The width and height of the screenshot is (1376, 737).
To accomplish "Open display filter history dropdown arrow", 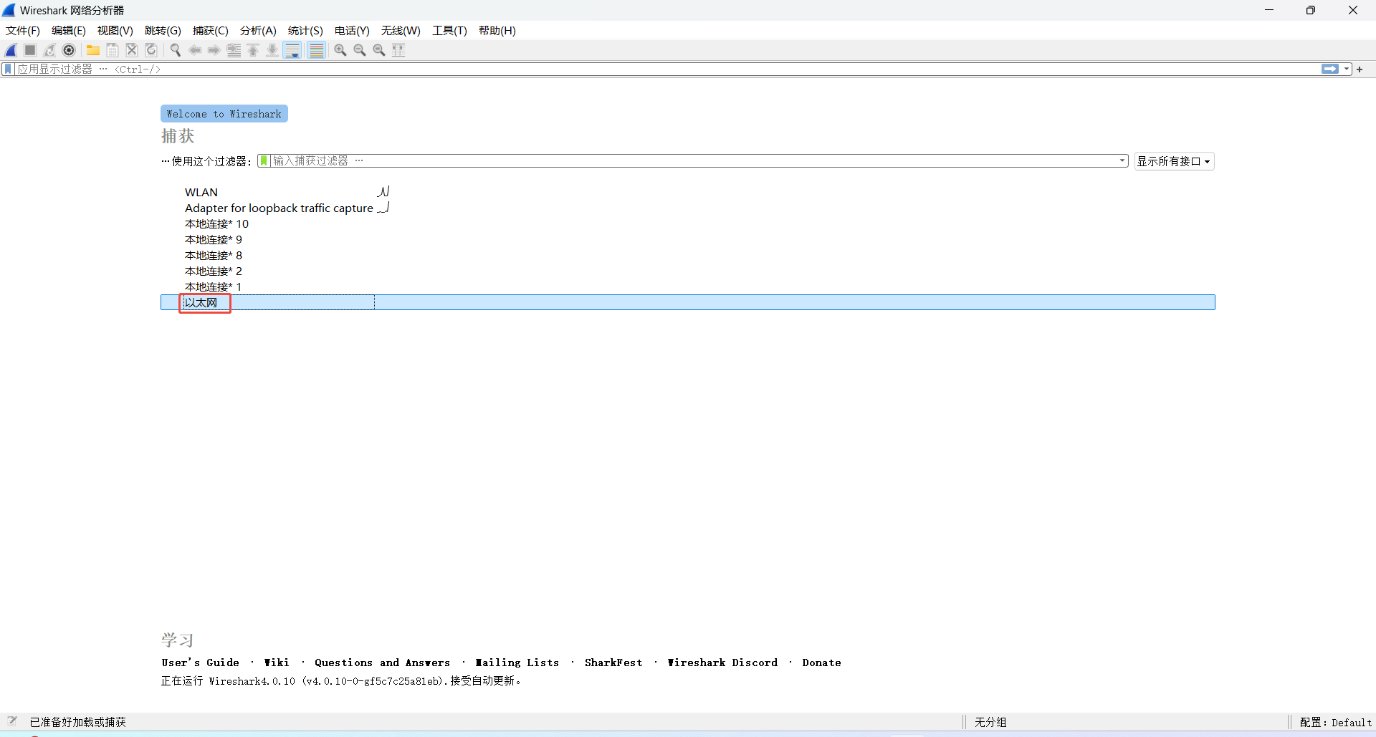I will pyautogui.click(x=1347, y=69).
